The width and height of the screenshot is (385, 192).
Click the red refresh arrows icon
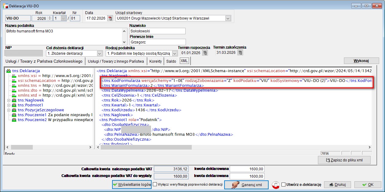coord(276,185)
